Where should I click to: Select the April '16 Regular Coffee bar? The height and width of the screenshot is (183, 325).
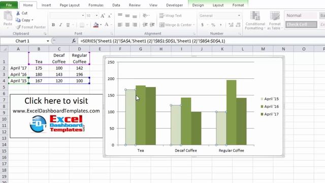click(x=231, y=112)
